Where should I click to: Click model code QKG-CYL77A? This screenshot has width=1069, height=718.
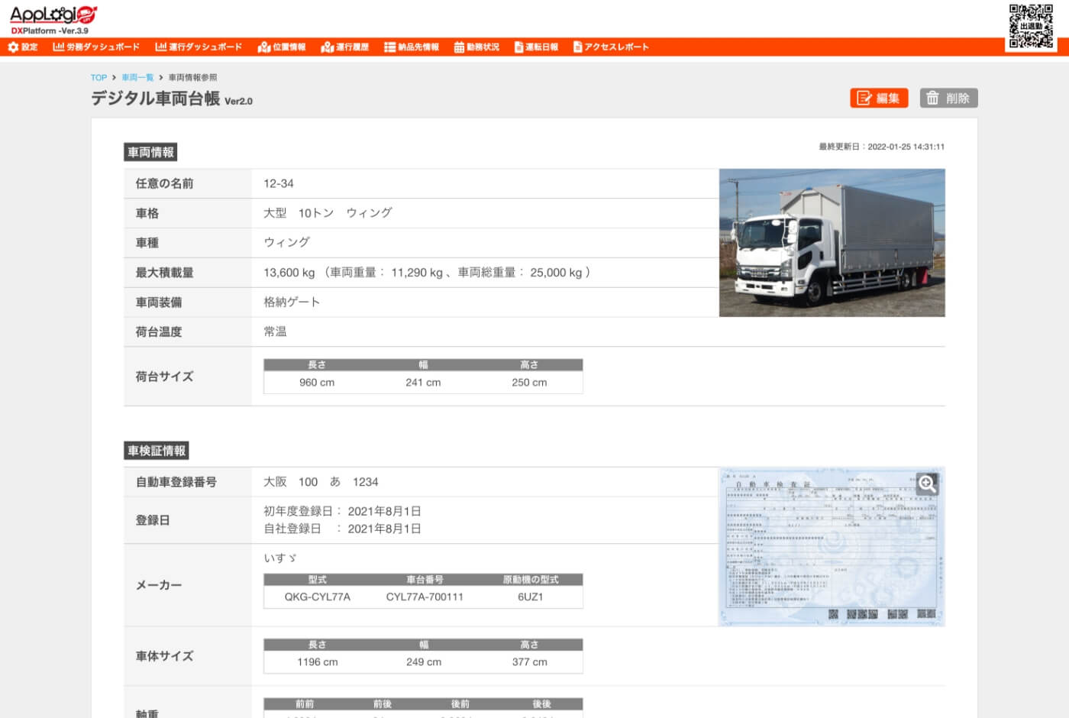(318, 597)
